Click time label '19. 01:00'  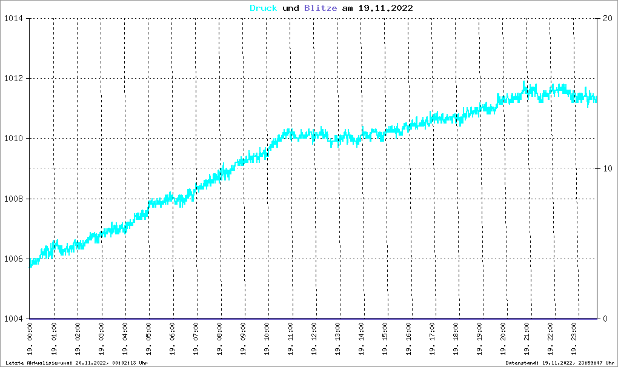pyautogui.click(x=54, y=339)
